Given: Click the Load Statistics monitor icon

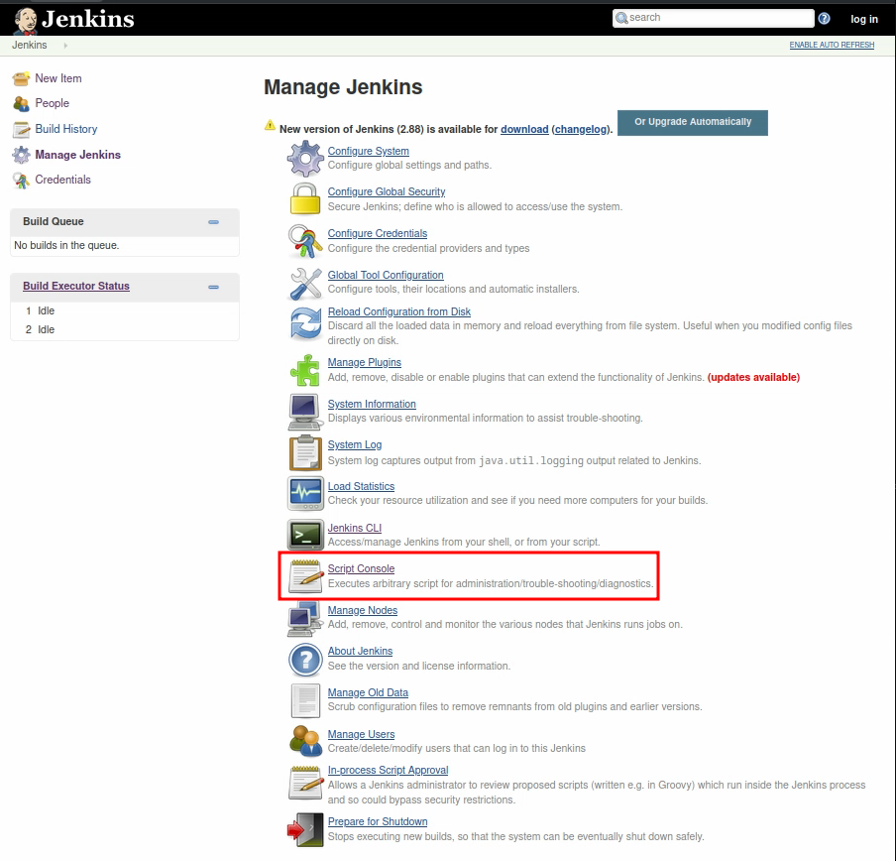Looking at the screenshot, I should [x=305, y=493].
